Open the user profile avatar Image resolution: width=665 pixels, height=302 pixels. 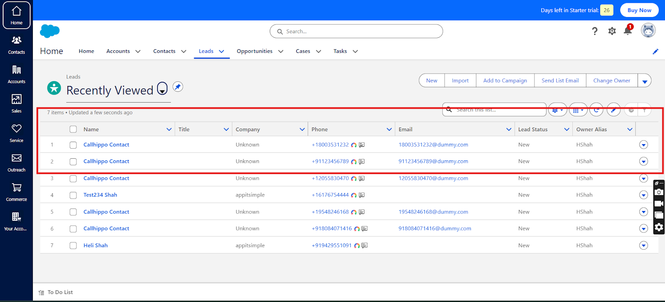pyautogui.click(x=648, y=30)
